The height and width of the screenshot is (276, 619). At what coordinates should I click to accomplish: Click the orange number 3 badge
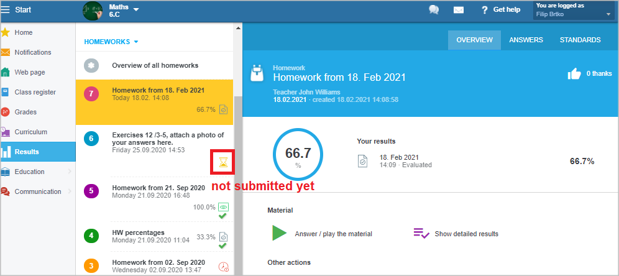point(91,265)
